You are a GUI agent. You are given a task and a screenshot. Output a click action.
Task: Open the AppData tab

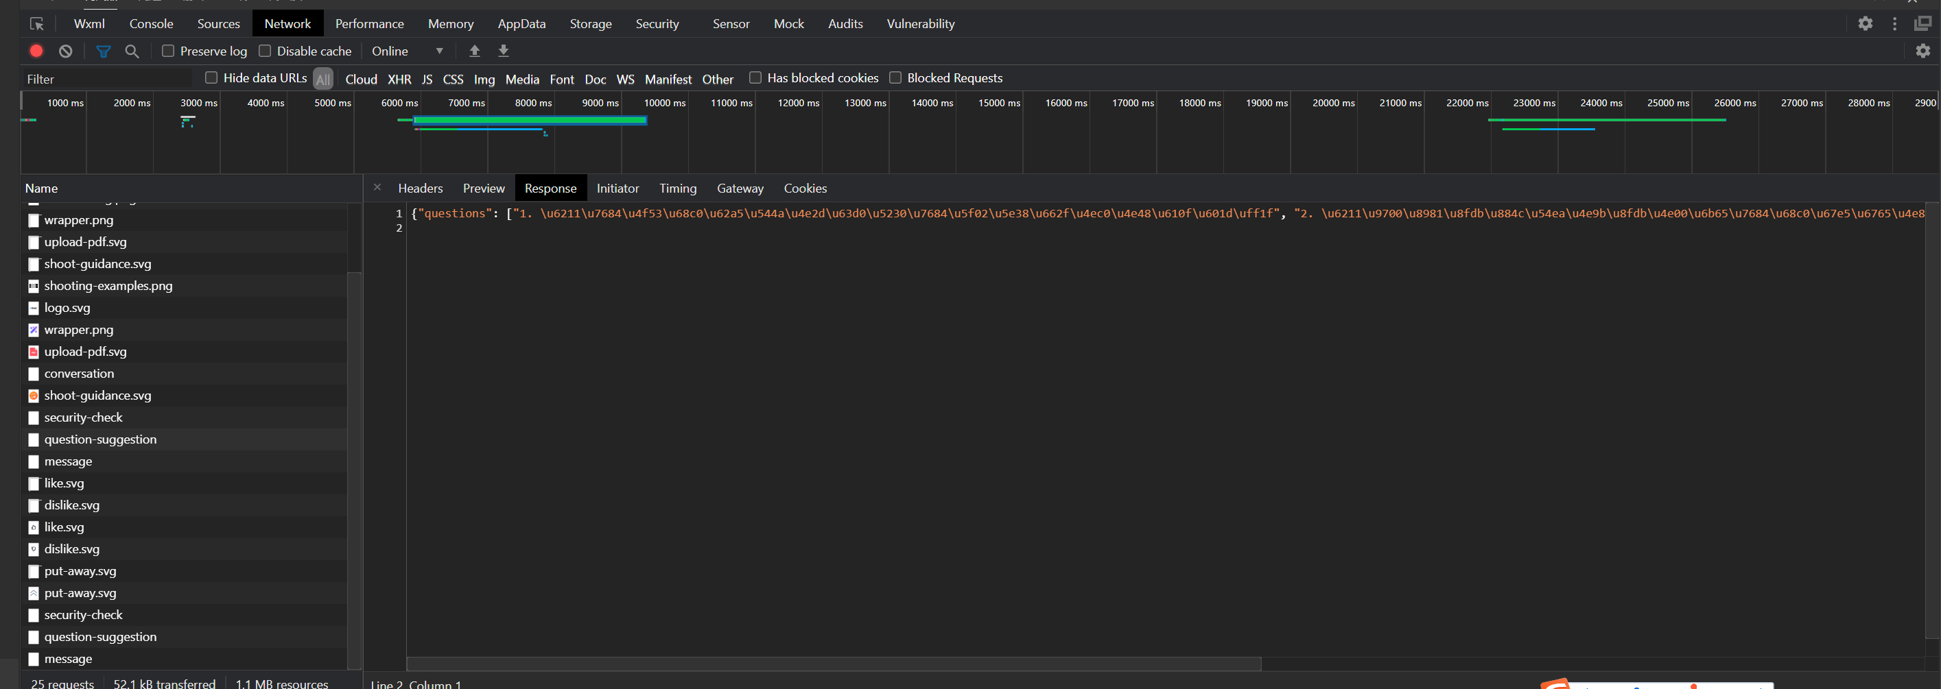click(521, 24)
